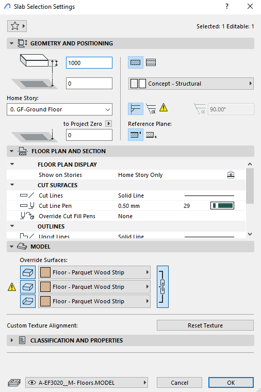Set reference plane to top icon
Screen dimensions: 261x392
136,135
